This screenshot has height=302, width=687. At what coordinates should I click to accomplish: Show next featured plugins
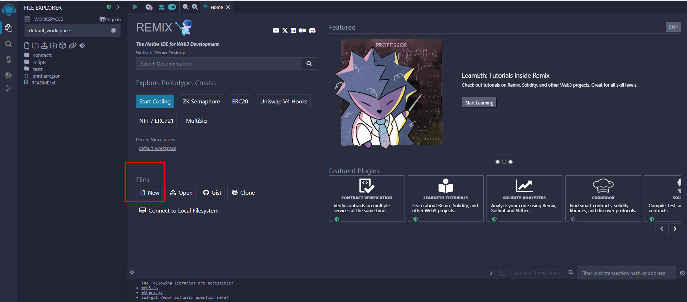[675, 229]
